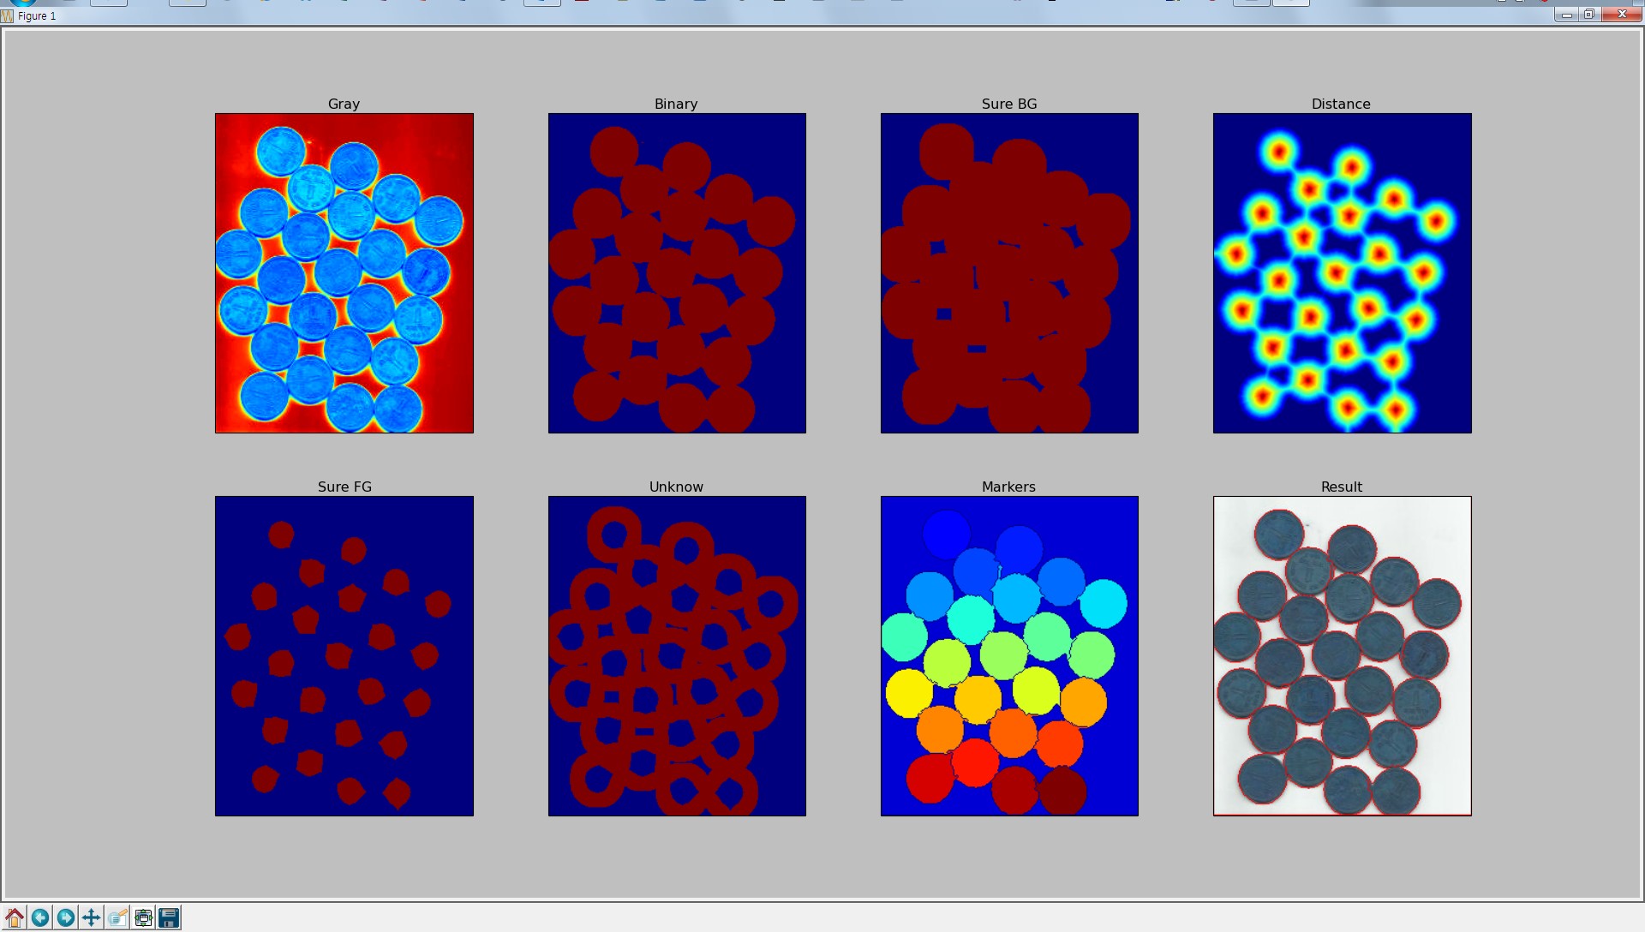This screenshot has width=1645, height=932.
Task: Click the Figure 1 title bar
Action: click(771, 15)
